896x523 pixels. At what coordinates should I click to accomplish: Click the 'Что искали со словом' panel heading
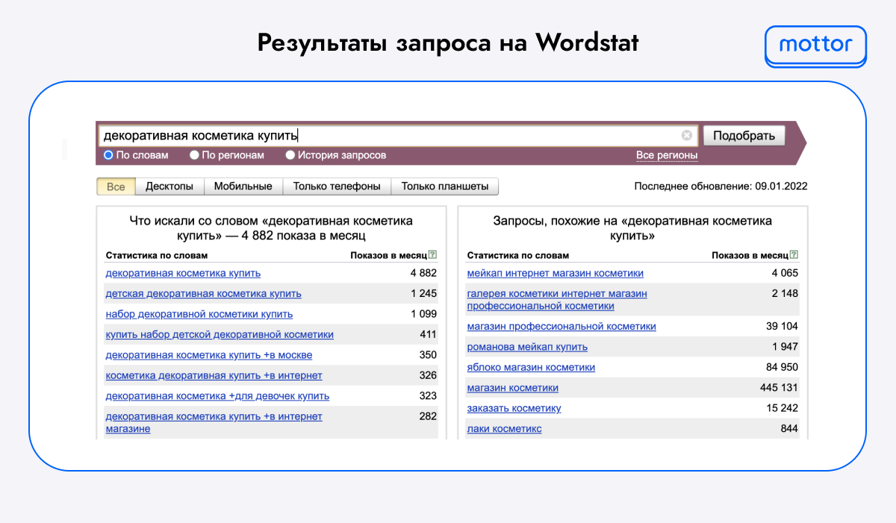(x=271, y=228)
